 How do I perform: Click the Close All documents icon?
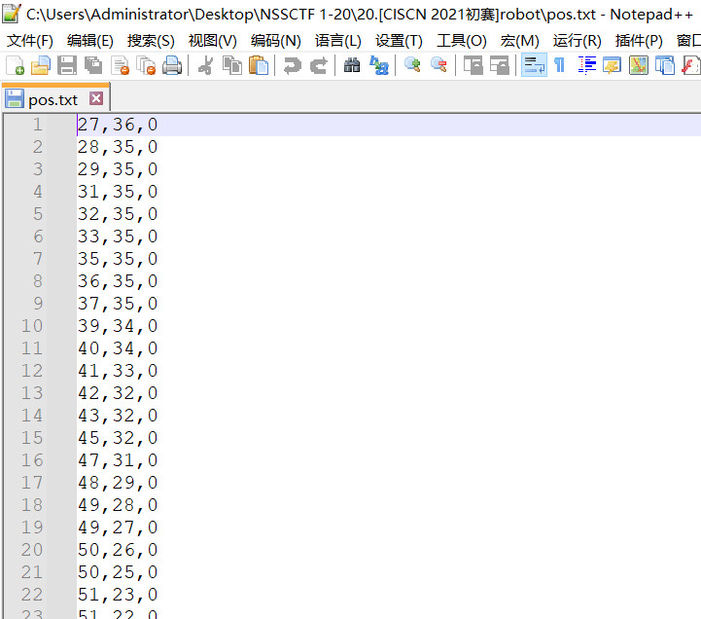pyautogui.click(x=146, y=66)
